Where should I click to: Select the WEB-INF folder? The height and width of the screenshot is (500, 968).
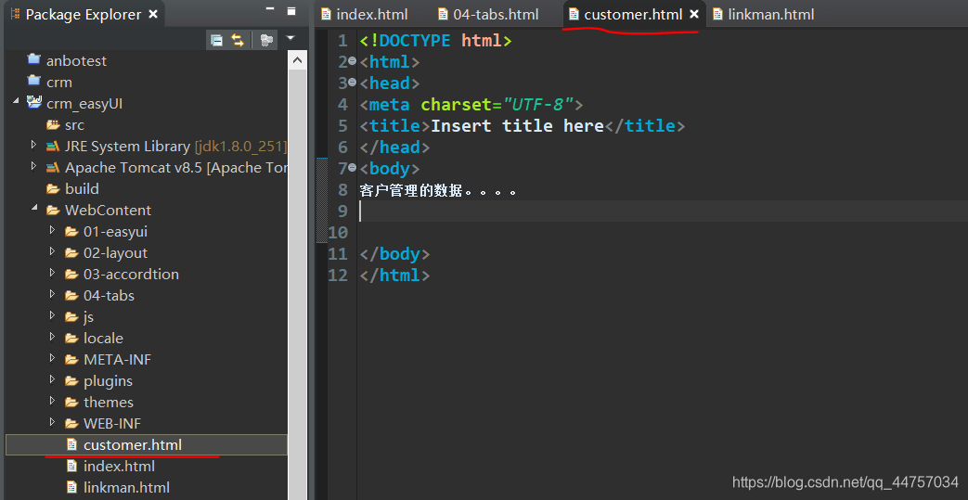[111, 423]
